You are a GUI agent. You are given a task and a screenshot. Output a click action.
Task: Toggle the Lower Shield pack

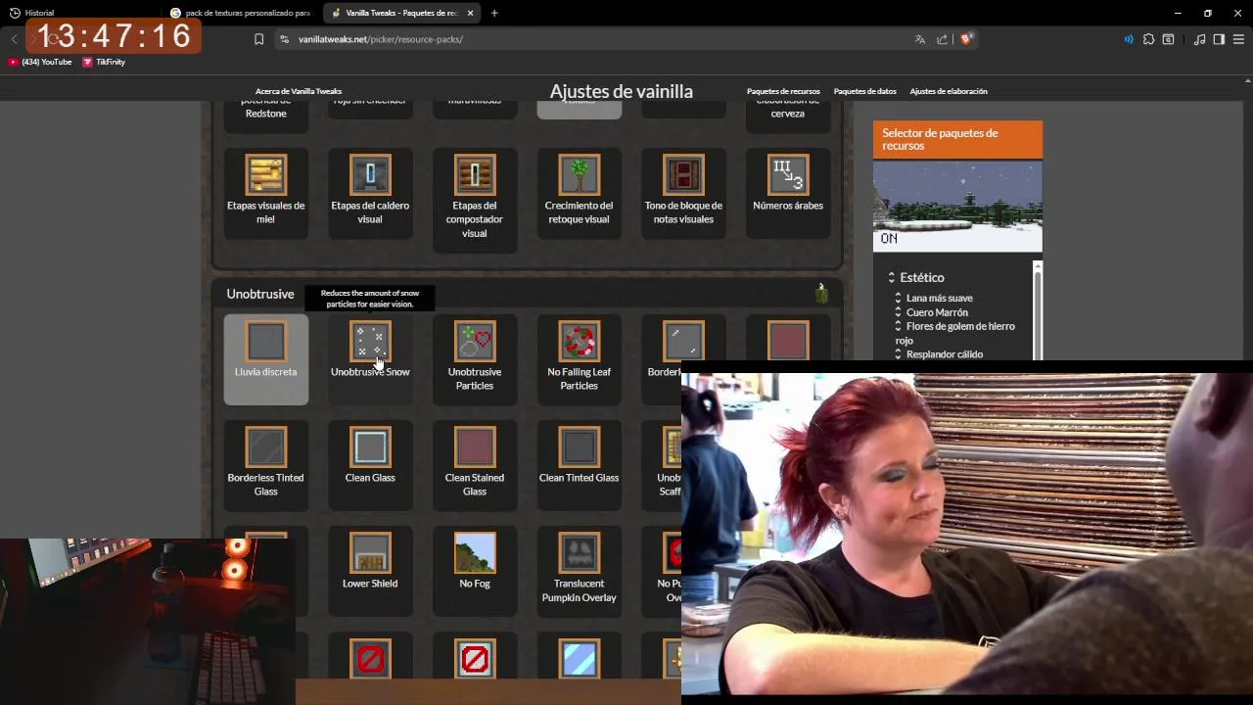click(370, 571)
